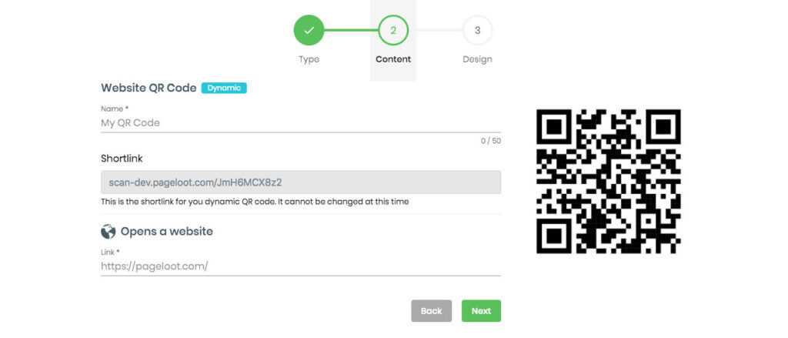Click the Shortlink section label
The image size is (788, 338).
122,159
